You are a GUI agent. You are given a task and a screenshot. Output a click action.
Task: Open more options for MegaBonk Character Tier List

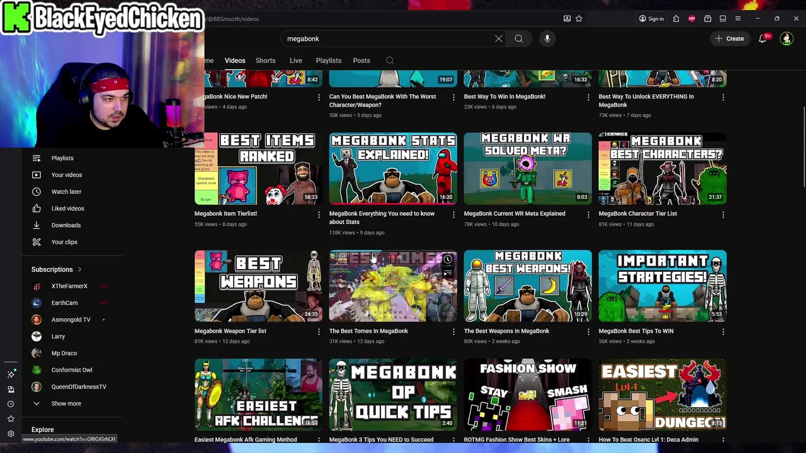point(723,215)
